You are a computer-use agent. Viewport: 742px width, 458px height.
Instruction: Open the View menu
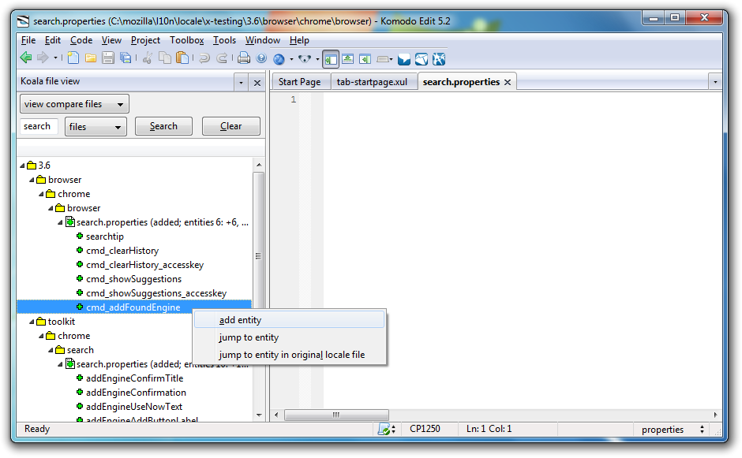pyautogui.click(x=111, y=40)
